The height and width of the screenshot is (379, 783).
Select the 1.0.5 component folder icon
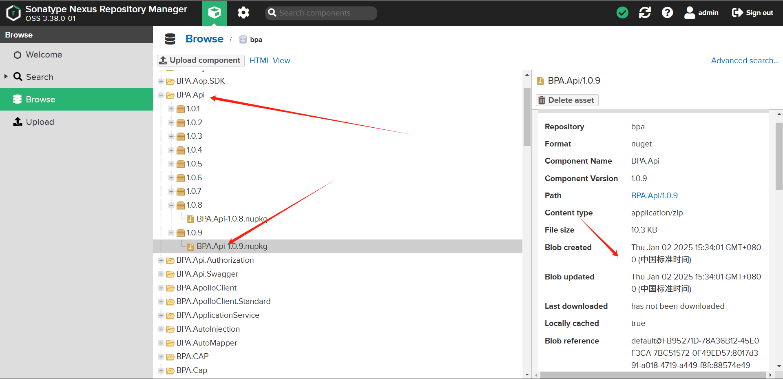(x=181, y=164)
